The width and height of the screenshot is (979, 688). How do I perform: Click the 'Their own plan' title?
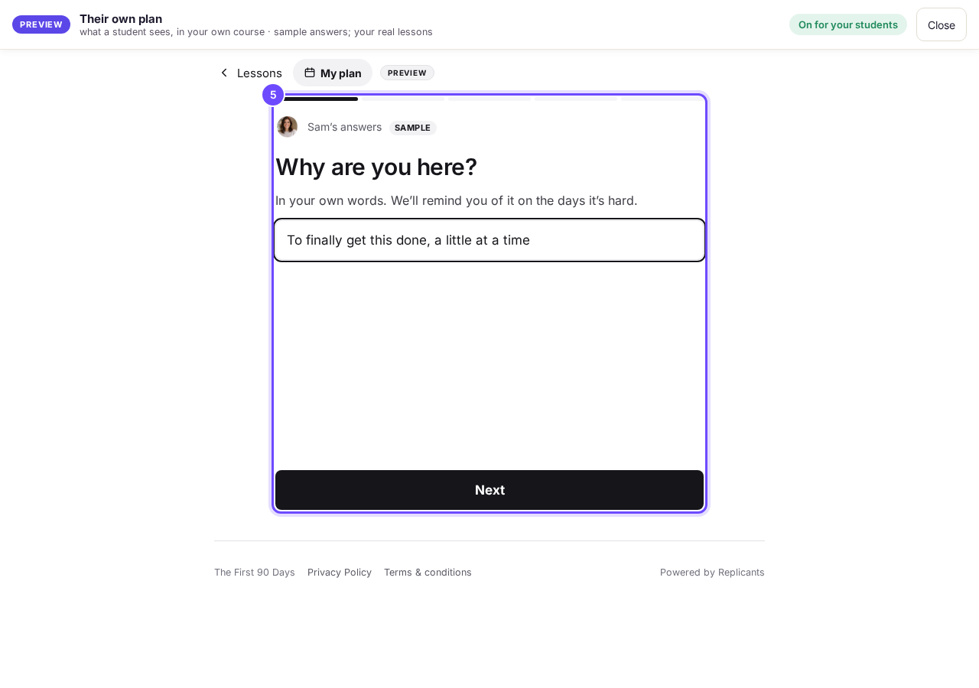(121, 18)
